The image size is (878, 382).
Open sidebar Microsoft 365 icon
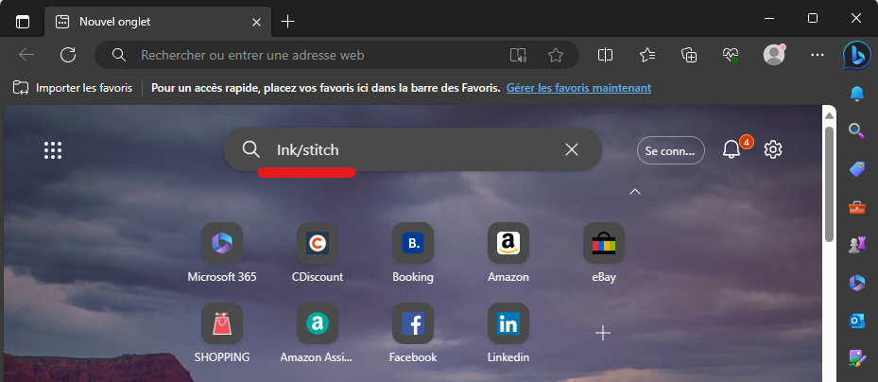pos(856,283)
